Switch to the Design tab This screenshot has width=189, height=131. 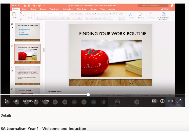click(43, 9)
